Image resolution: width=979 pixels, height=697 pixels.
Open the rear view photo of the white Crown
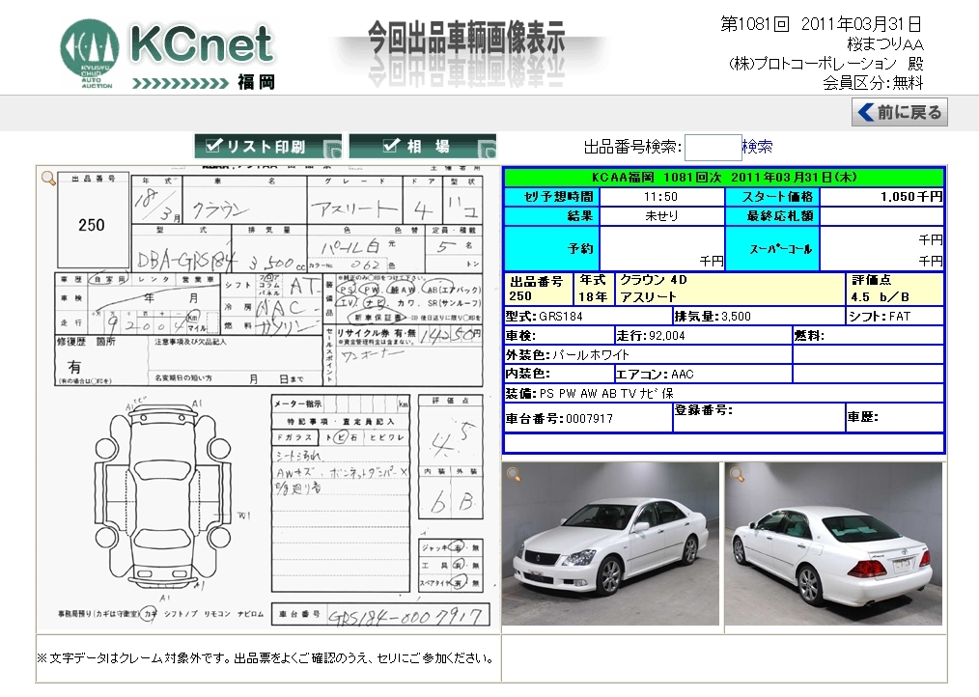[x=833, y=544]
